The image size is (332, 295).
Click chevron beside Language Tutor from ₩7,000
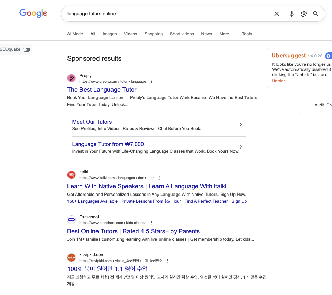(x=241, y=147)
